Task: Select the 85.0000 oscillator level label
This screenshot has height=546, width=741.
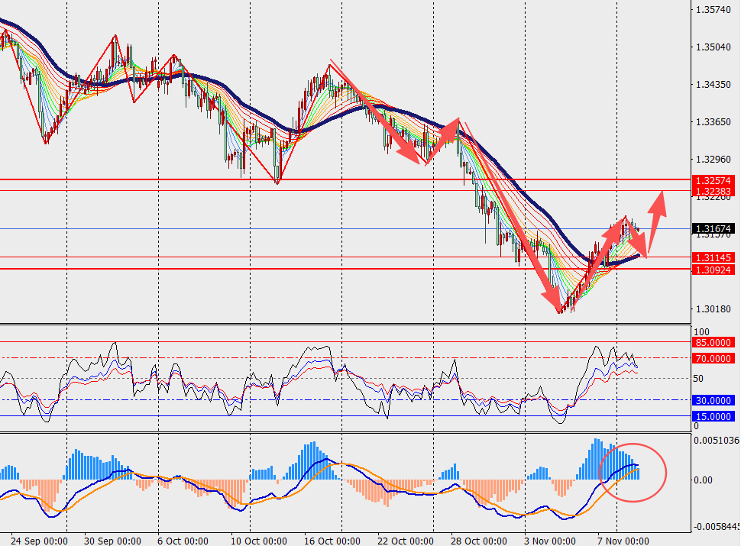Action: pos(714,343)
